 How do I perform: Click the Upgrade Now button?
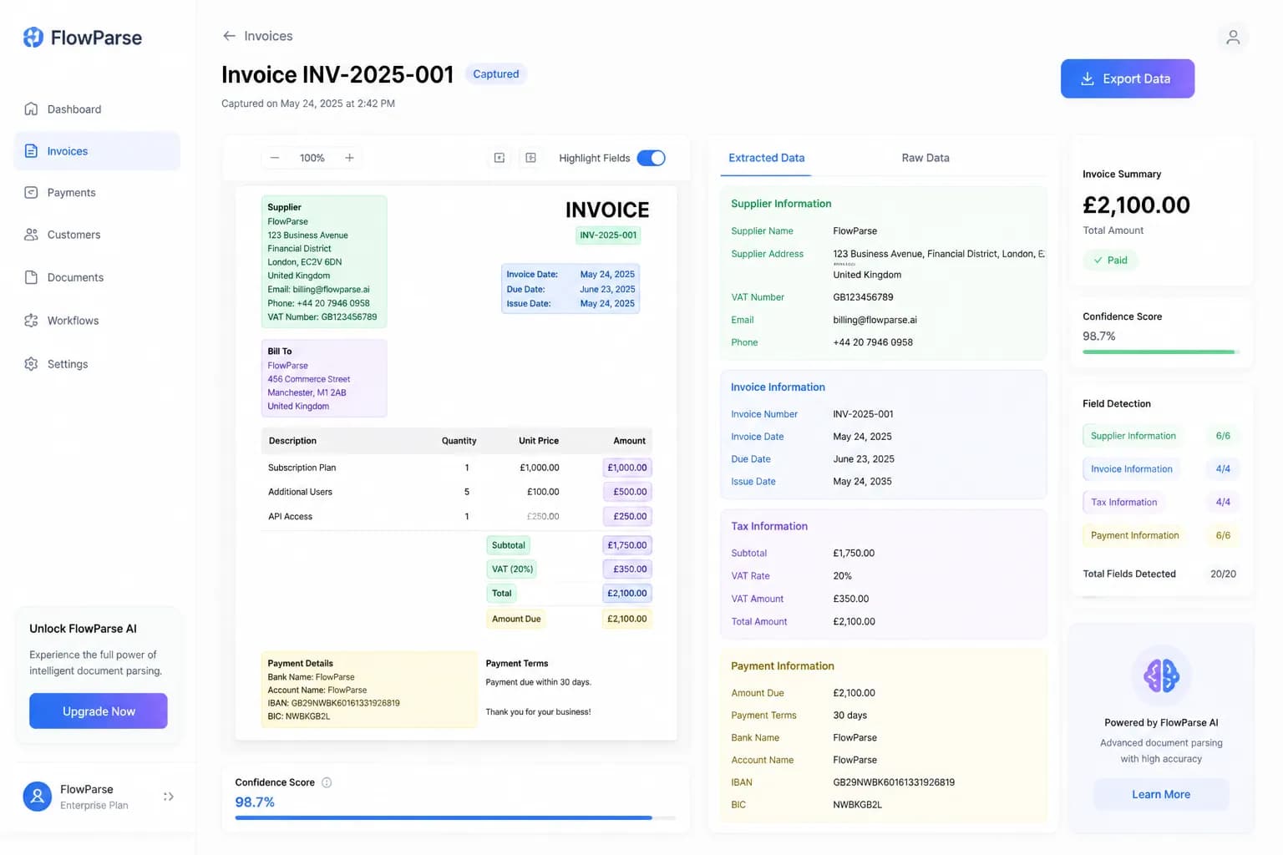pyautogui.click(x=99, y=711)
